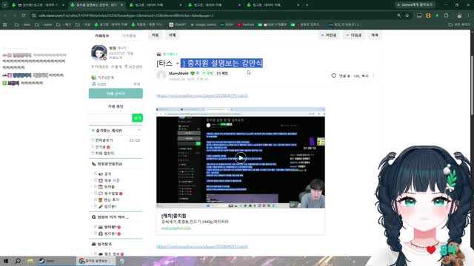474x266 pixels.
Task: Bookmark this page with the star icon
Action: pos(407,16)
